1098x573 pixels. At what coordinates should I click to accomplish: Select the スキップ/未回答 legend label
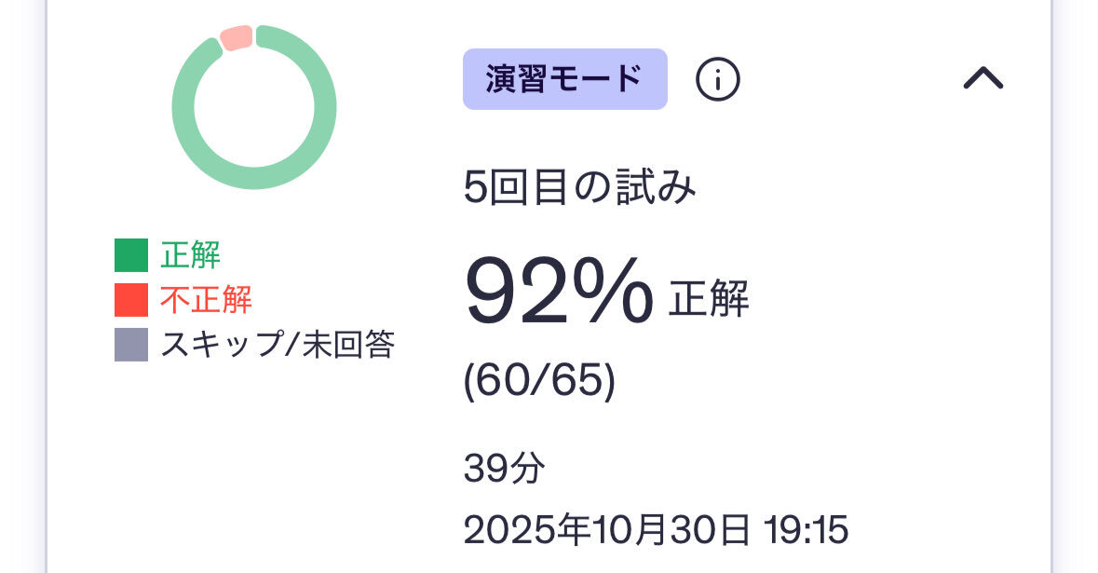tap(278, 345)
